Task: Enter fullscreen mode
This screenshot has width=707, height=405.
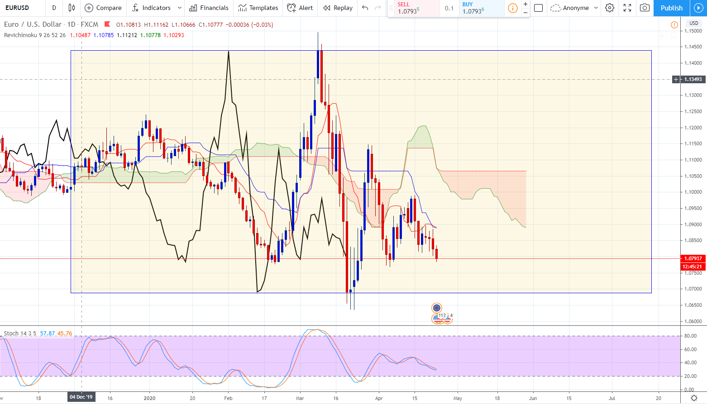Action: pos(627,8)
